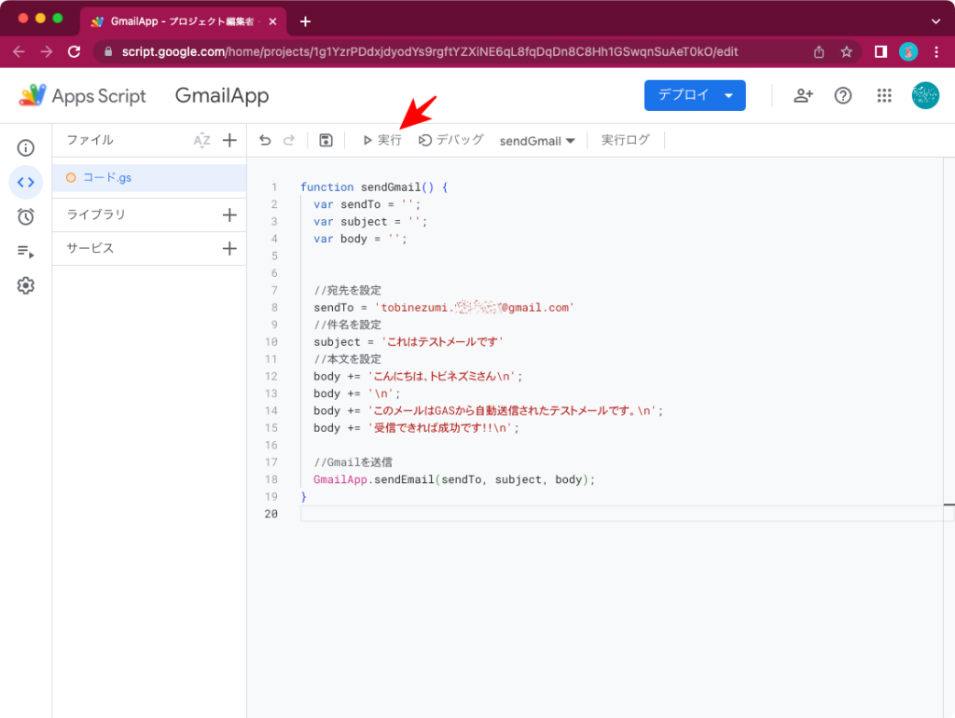Viewport: 955px width, 718px height.
Task: Open Chrome profile avatar
Action: (908, 52)
